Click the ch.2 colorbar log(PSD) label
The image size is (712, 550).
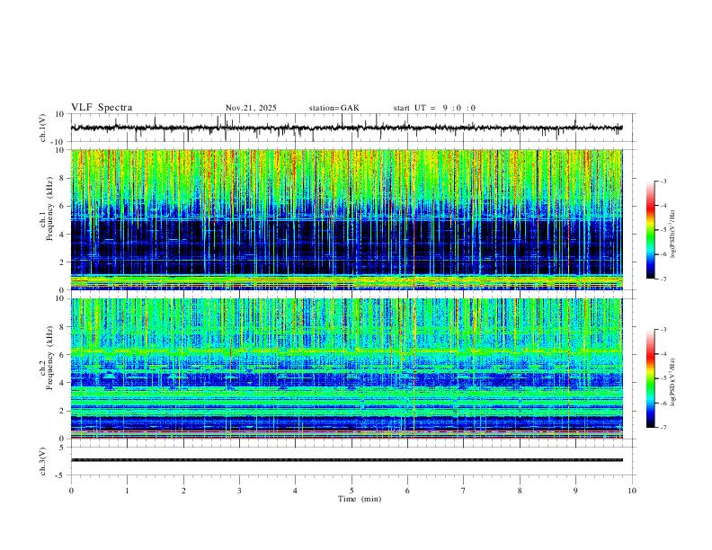coord(673,383)
